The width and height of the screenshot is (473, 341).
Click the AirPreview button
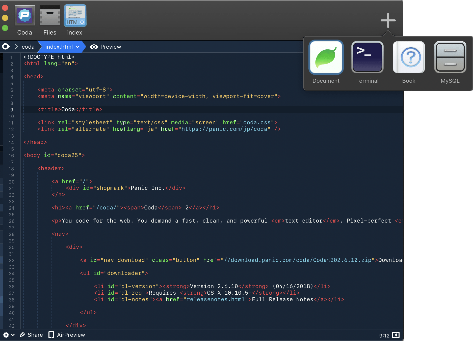point(67,335)
